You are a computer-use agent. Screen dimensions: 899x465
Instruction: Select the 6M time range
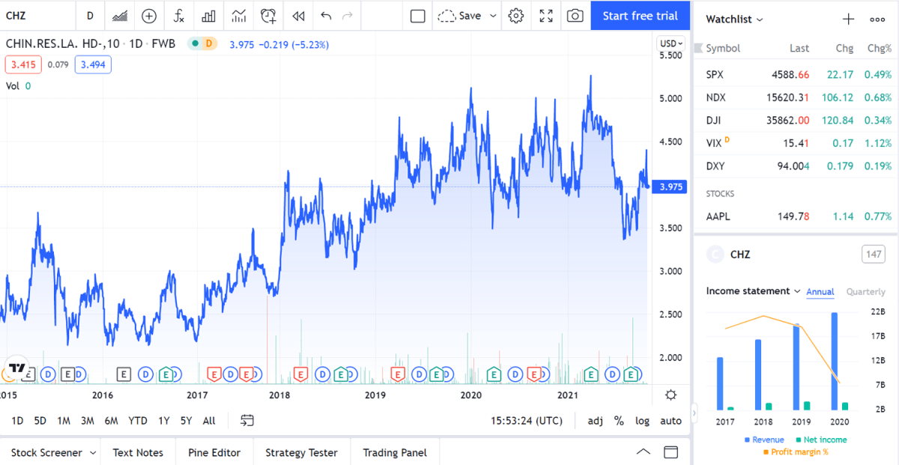pos(111,421)
